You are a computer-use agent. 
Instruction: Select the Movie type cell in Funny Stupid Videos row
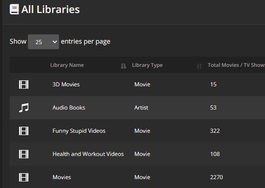point(142,131)
